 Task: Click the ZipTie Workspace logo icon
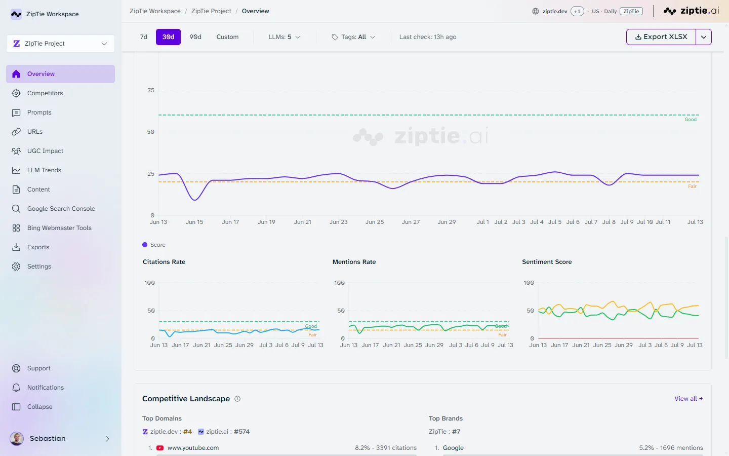[x=16, y=14]
